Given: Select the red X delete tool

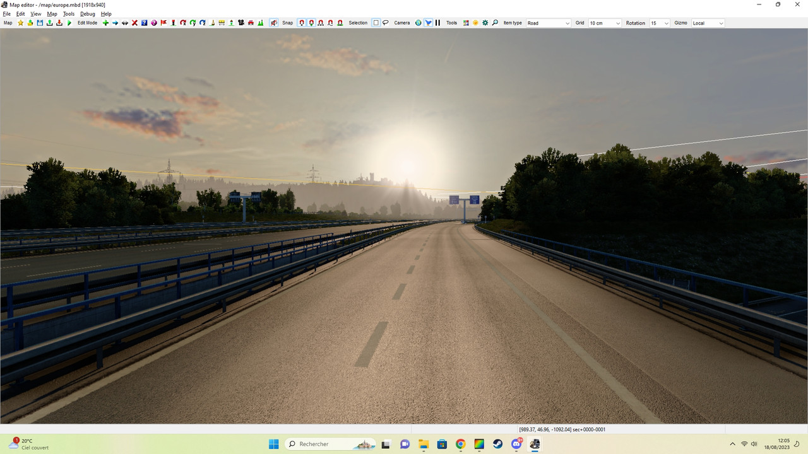Looking at the screenshot, I should point(134,23).
